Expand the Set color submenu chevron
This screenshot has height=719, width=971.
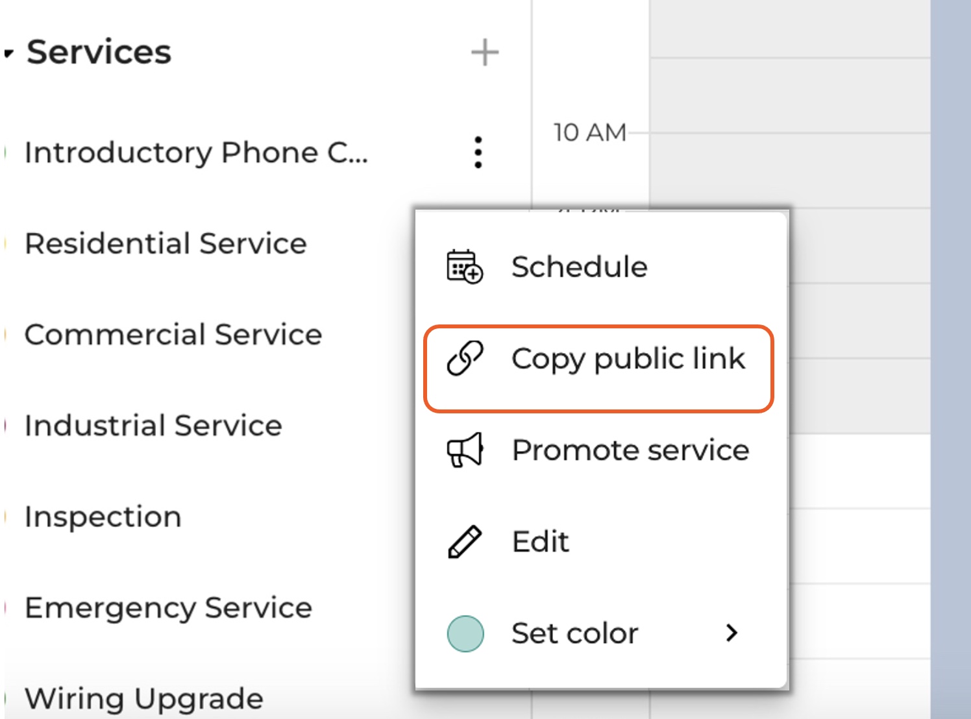pyautogui.click(x=731, y=633)
